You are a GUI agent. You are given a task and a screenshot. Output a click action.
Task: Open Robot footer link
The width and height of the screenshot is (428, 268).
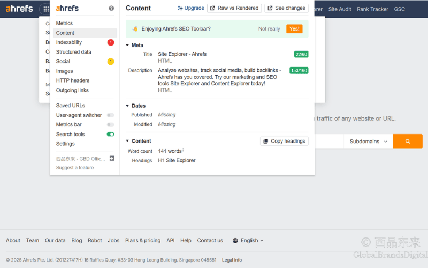pos(95,240)
